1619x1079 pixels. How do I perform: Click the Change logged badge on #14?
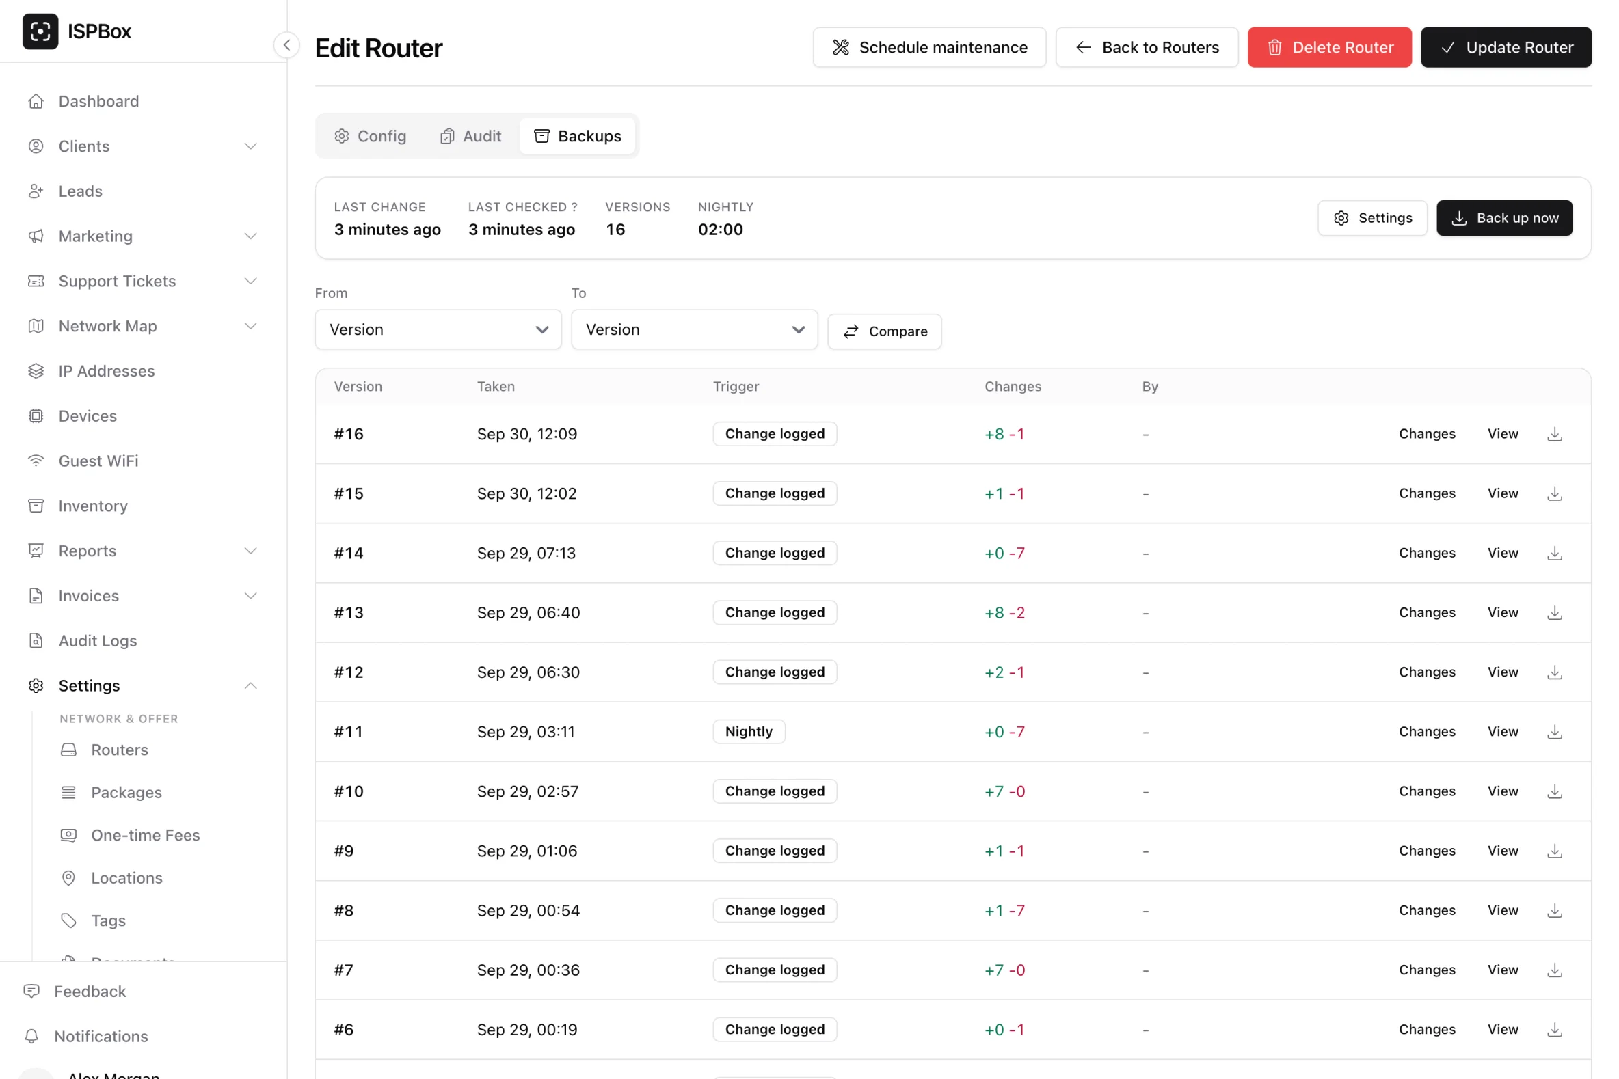pos(775,554)
